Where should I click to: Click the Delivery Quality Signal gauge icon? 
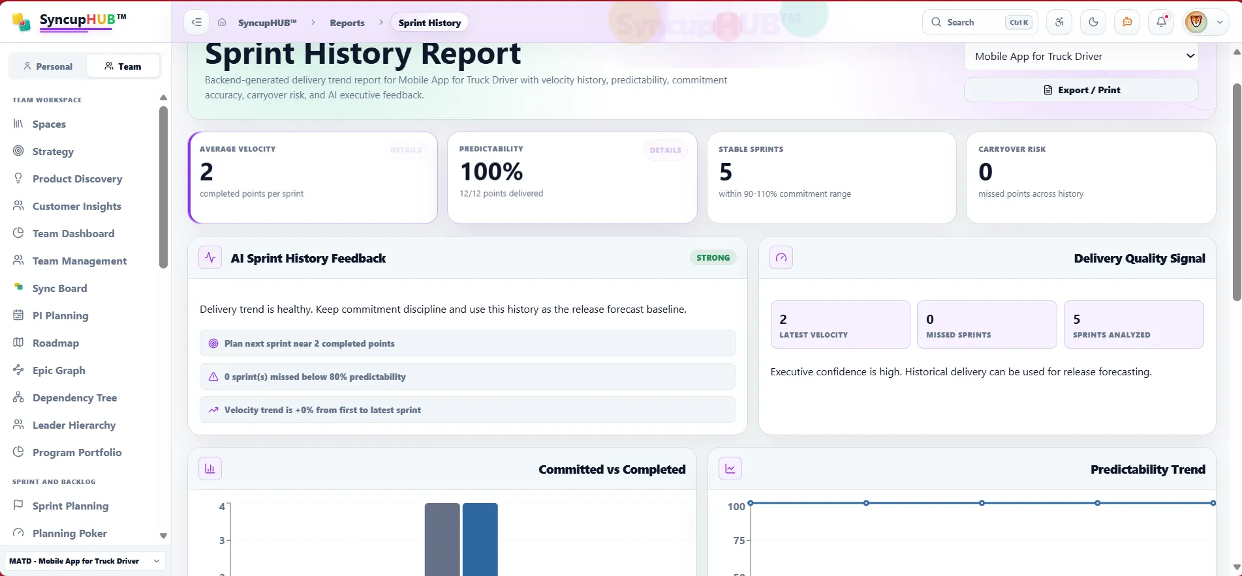[781, 257]
